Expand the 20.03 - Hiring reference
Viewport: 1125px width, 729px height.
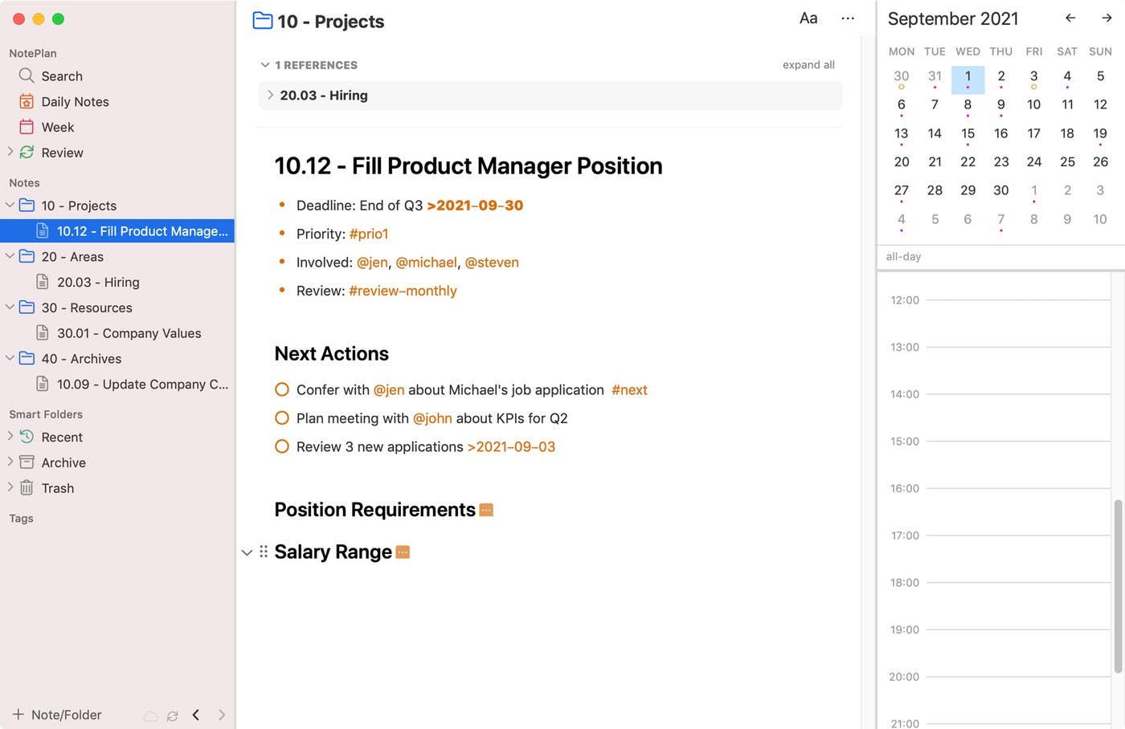[x=270, y=95]
